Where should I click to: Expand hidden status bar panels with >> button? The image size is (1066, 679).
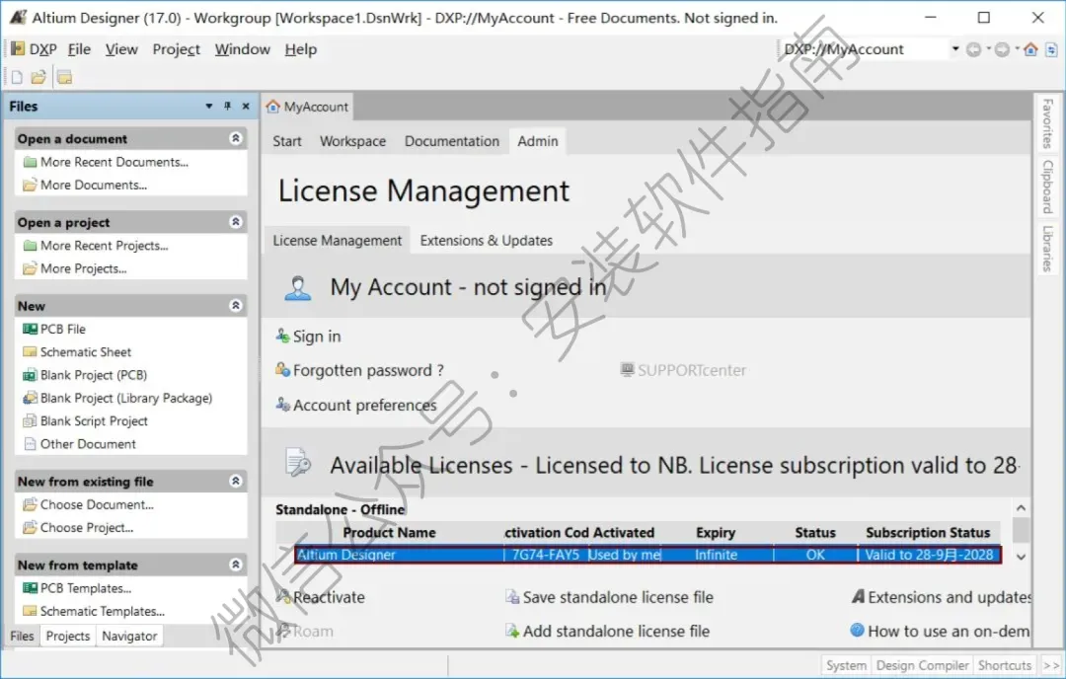[1052, 665]
